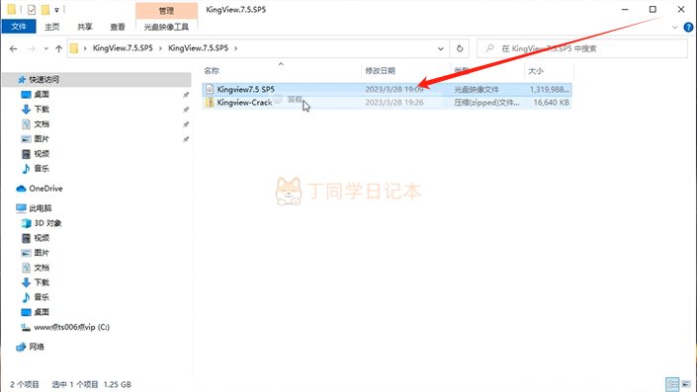Collapse the ribbon with the chevron
This screenshot has height=392, width=697.
[675, 27]
